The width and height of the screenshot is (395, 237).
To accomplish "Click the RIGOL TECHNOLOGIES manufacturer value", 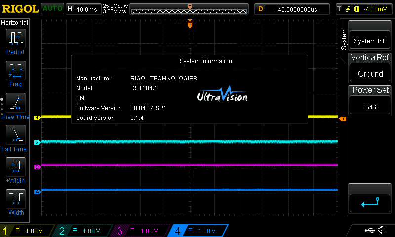I will tap(163, 79).
